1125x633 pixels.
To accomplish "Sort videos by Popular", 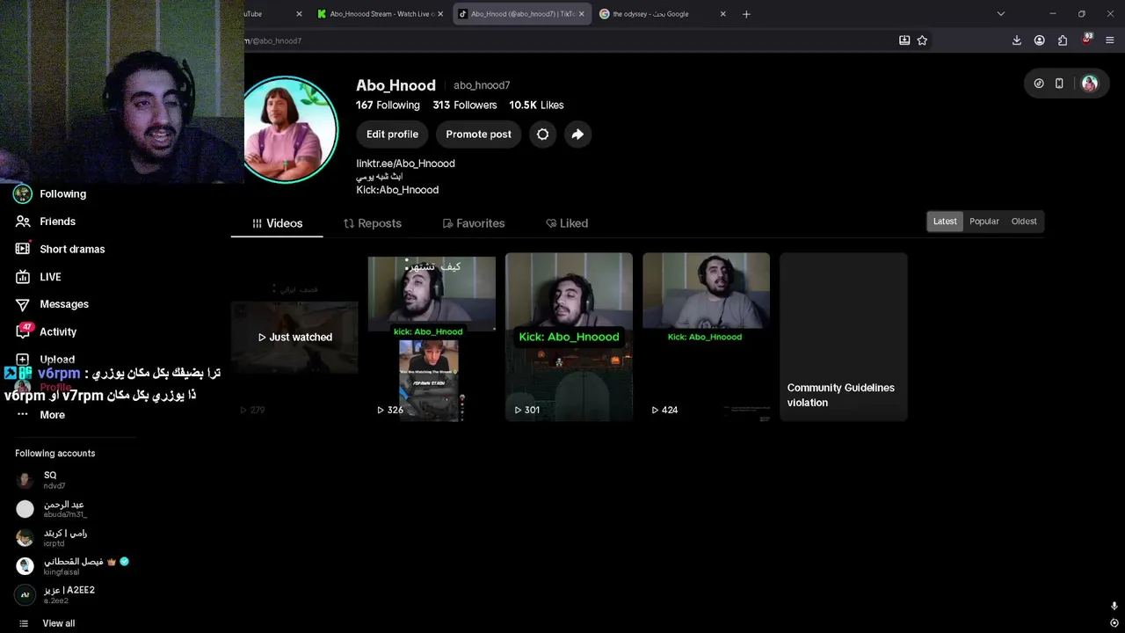I will click(984, 222).
